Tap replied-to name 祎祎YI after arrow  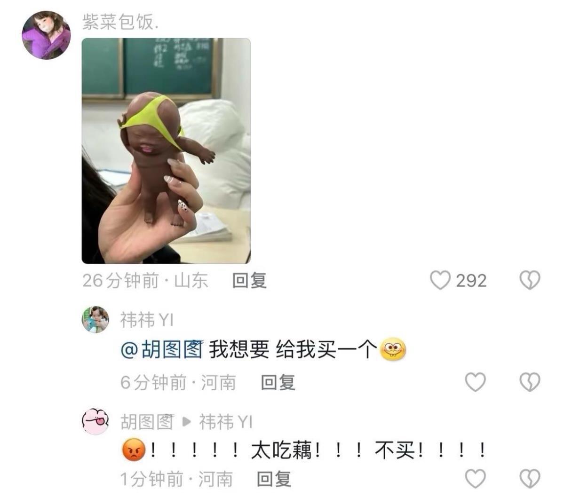tap(226, 421)
